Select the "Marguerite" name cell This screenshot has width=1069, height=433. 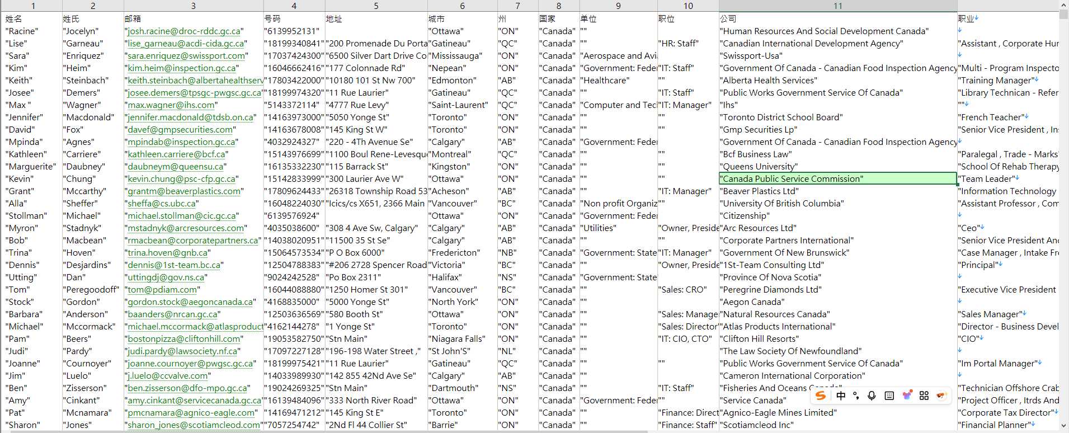pyautogui.click(x=33, y=167)
